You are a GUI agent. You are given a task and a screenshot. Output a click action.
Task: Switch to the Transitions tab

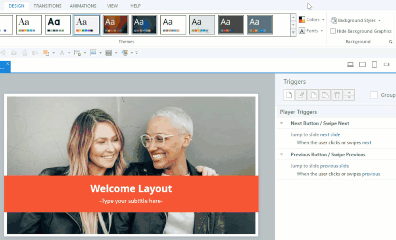[47, 6]
